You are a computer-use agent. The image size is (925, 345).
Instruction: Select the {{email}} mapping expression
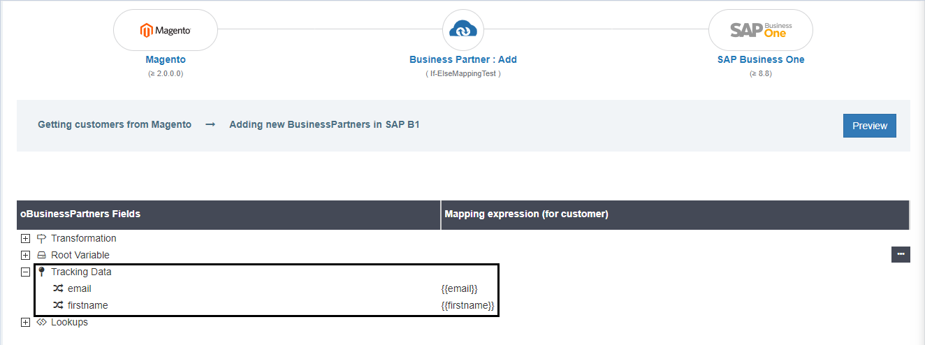point(459,288)
